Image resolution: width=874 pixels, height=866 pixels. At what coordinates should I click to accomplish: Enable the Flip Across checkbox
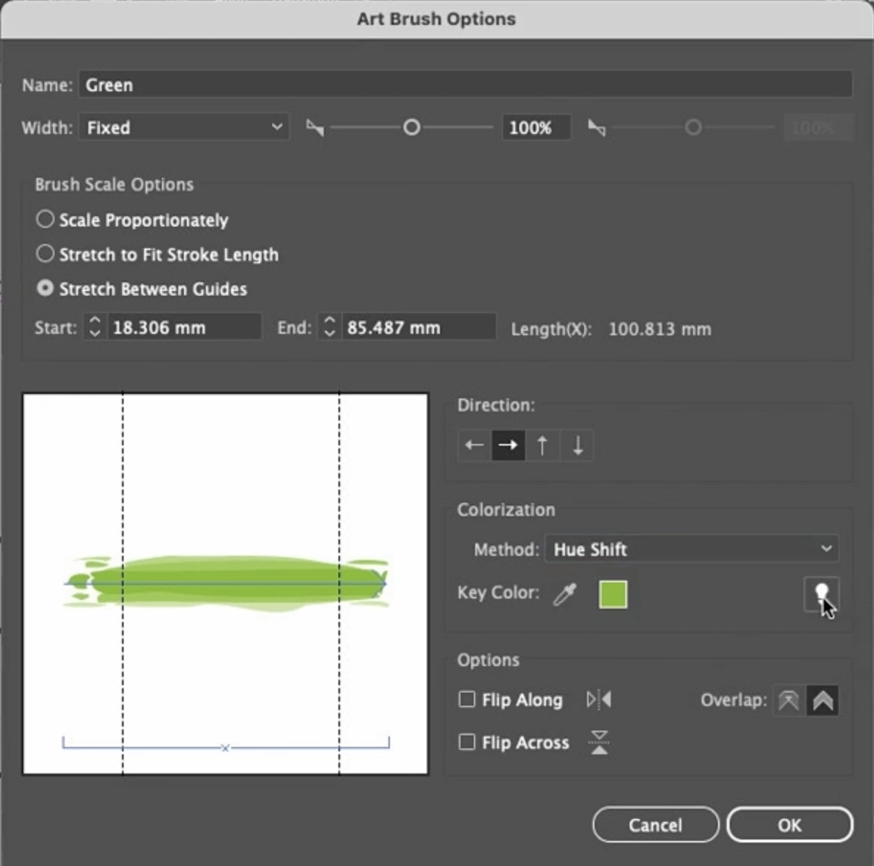(466, 742)
